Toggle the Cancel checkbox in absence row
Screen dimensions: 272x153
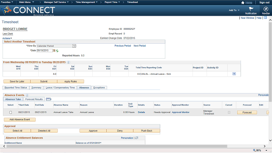click(229, 112)
